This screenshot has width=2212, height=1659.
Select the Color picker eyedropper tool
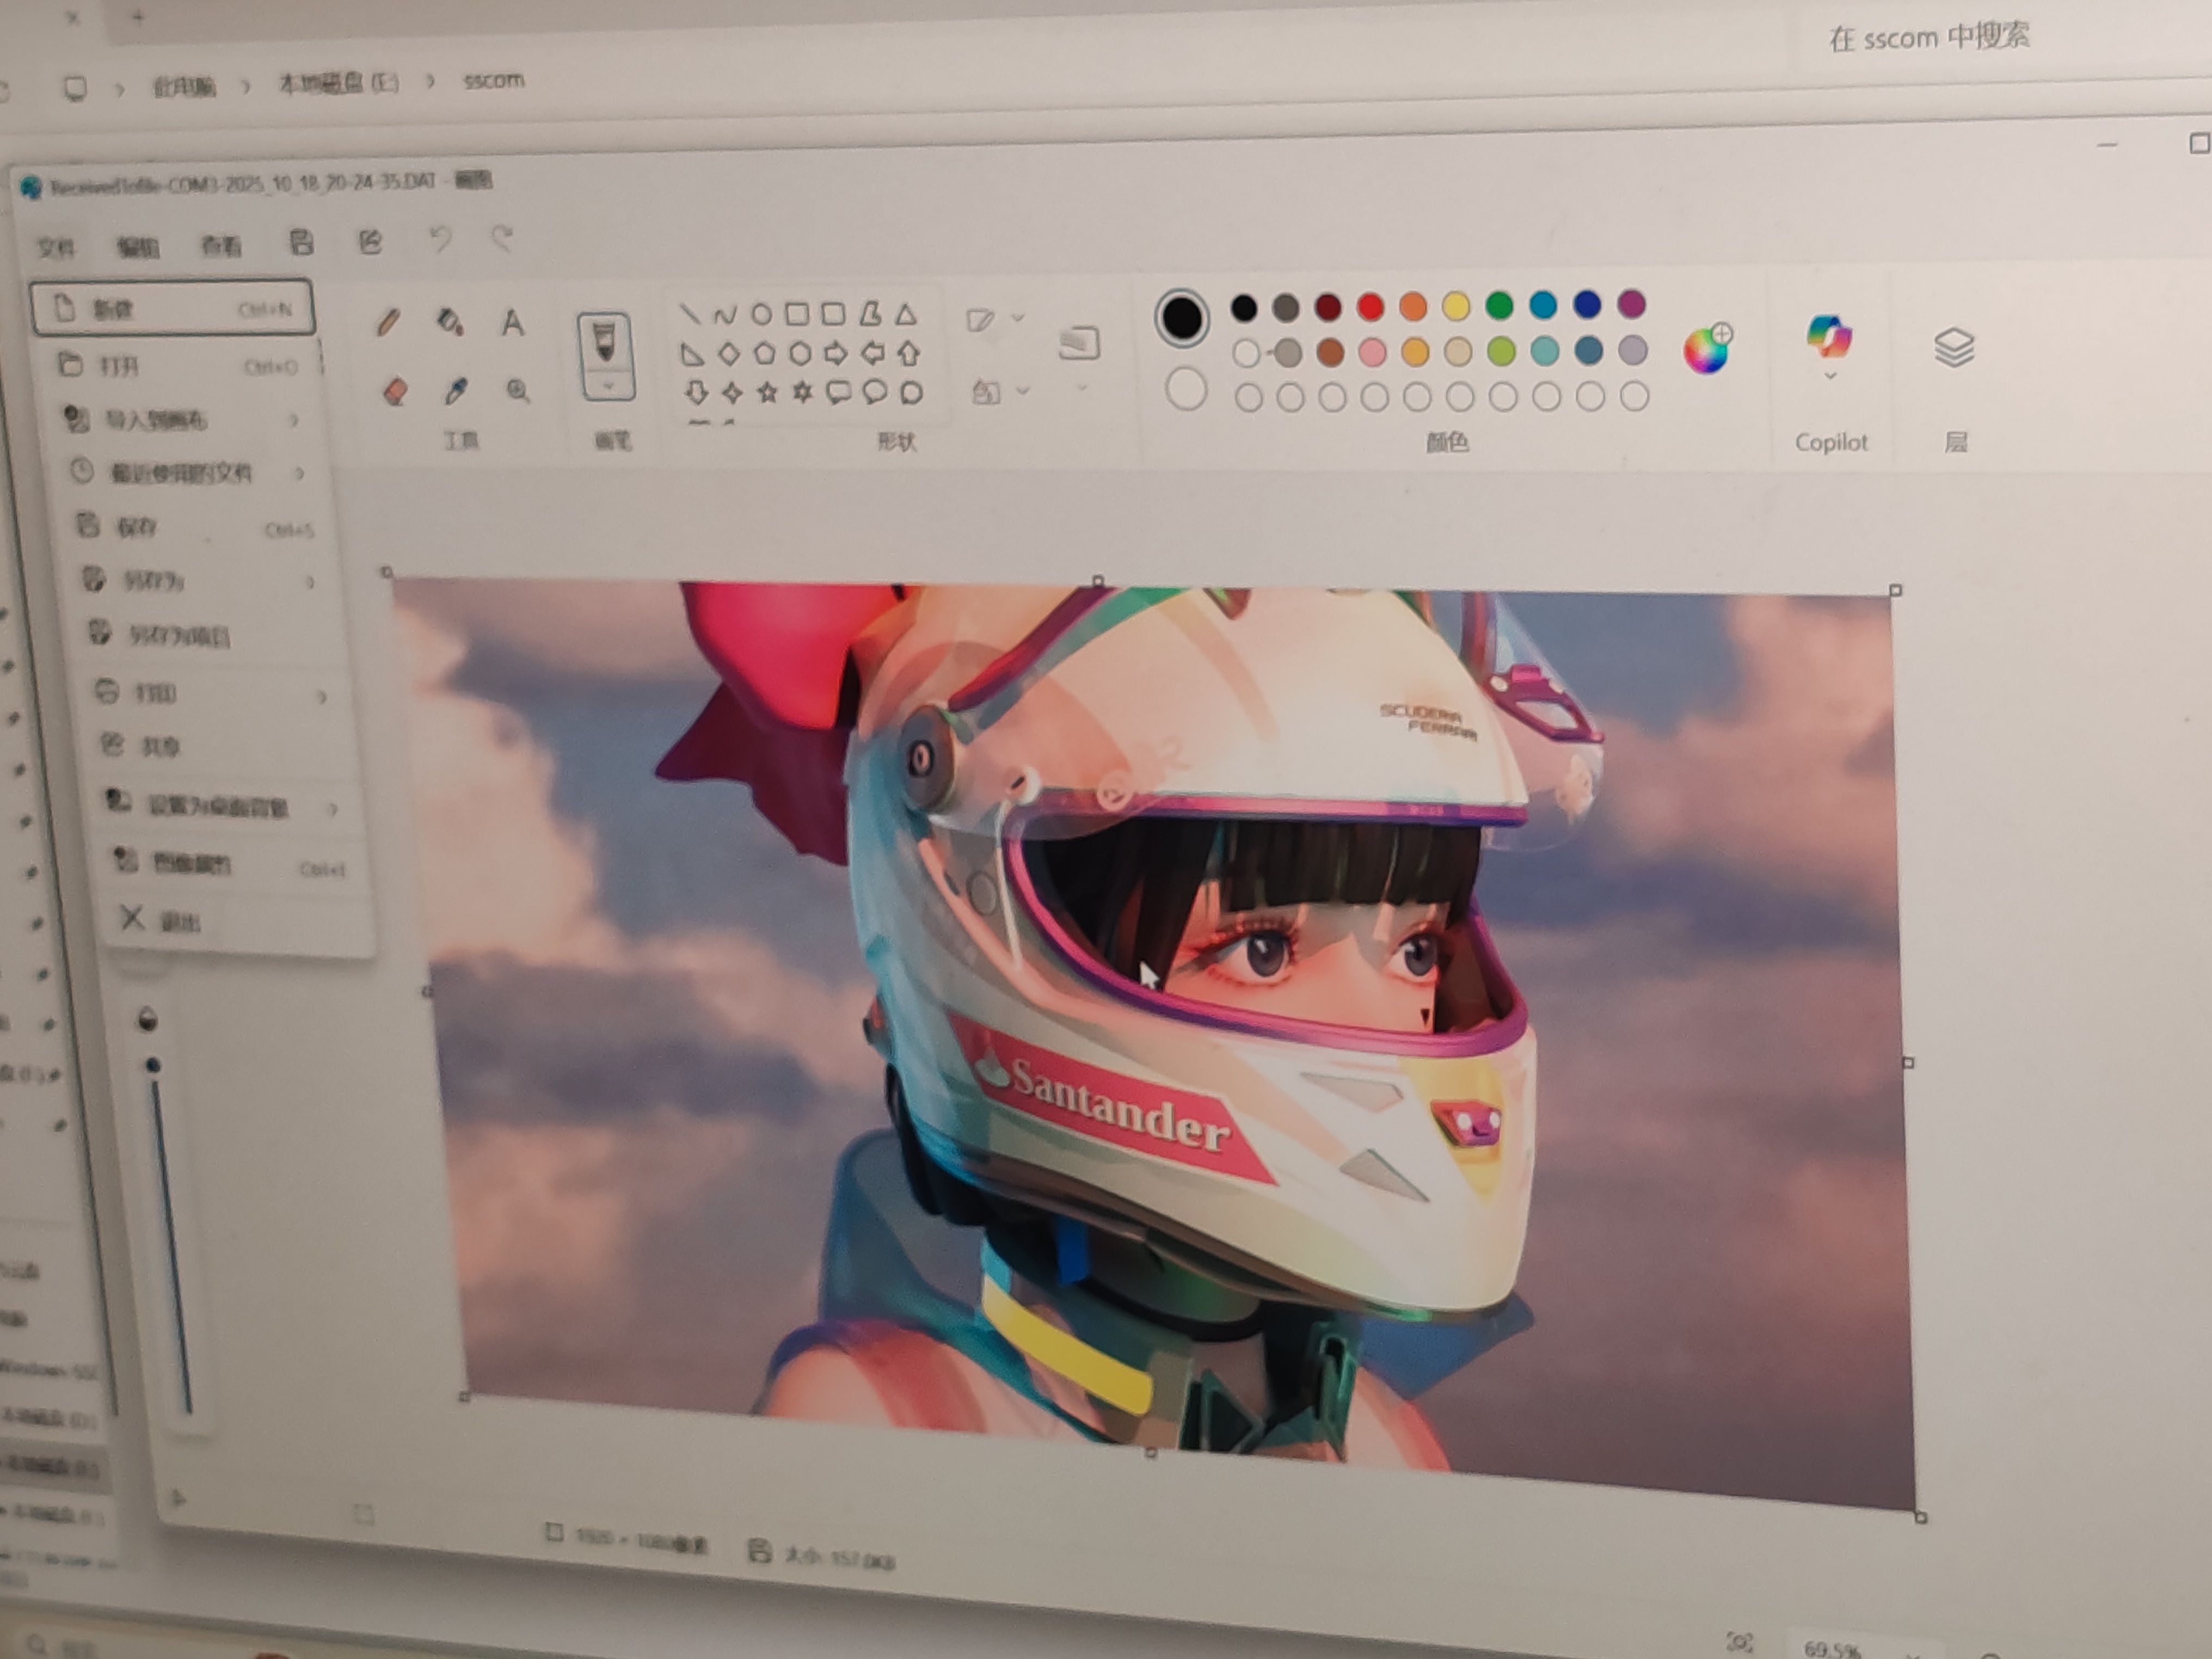coord(456,390)
